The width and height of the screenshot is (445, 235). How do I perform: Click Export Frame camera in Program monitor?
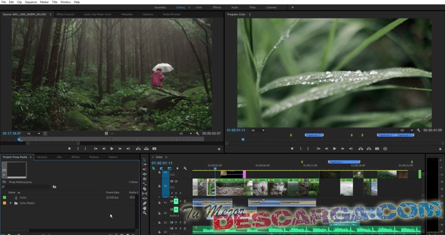click(377, 149)
